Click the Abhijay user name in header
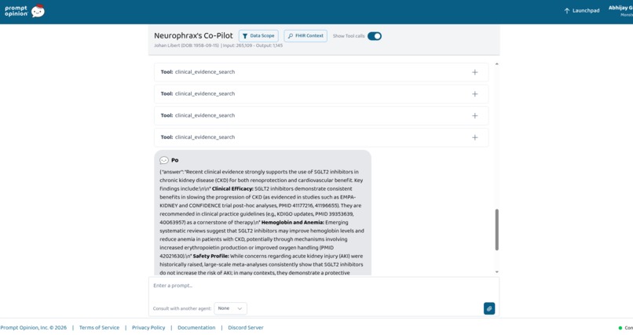Viewport: 633px width, 335px height. pos(620,8)
